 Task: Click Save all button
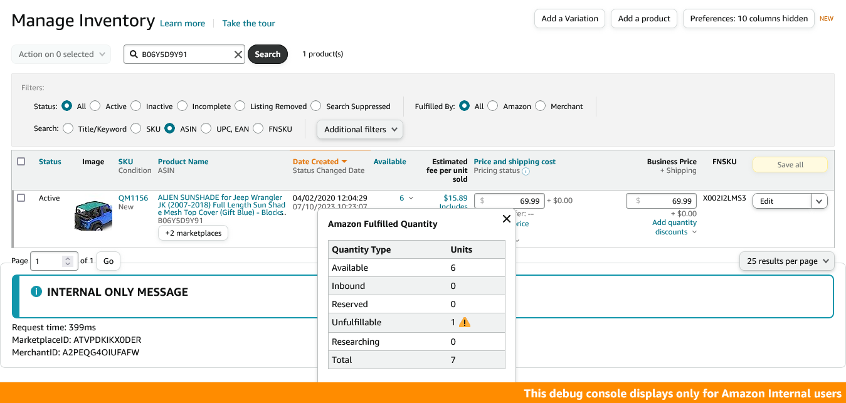[790, 165]
